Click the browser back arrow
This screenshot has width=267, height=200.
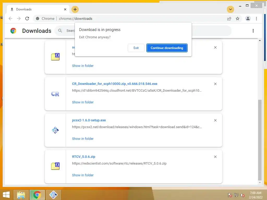[10, 18]
